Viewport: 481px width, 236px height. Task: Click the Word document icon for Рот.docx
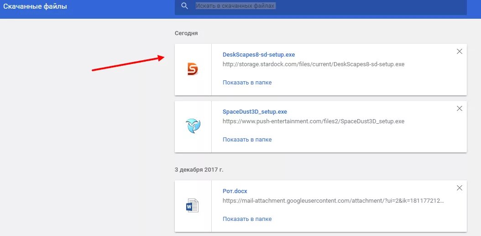point(192,206)
